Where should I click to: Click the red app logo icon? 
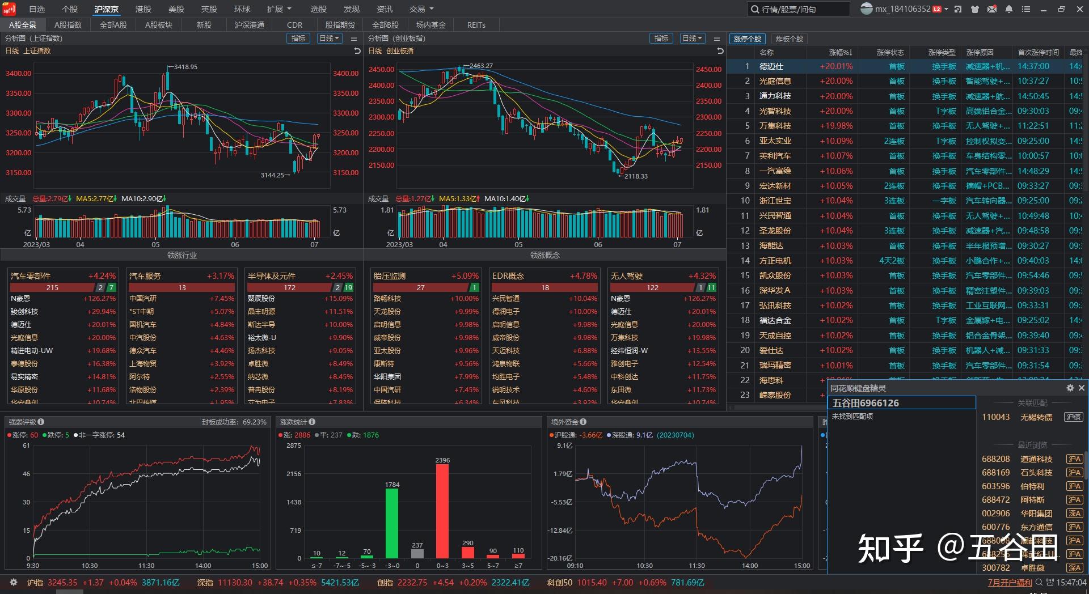(9, 9)
